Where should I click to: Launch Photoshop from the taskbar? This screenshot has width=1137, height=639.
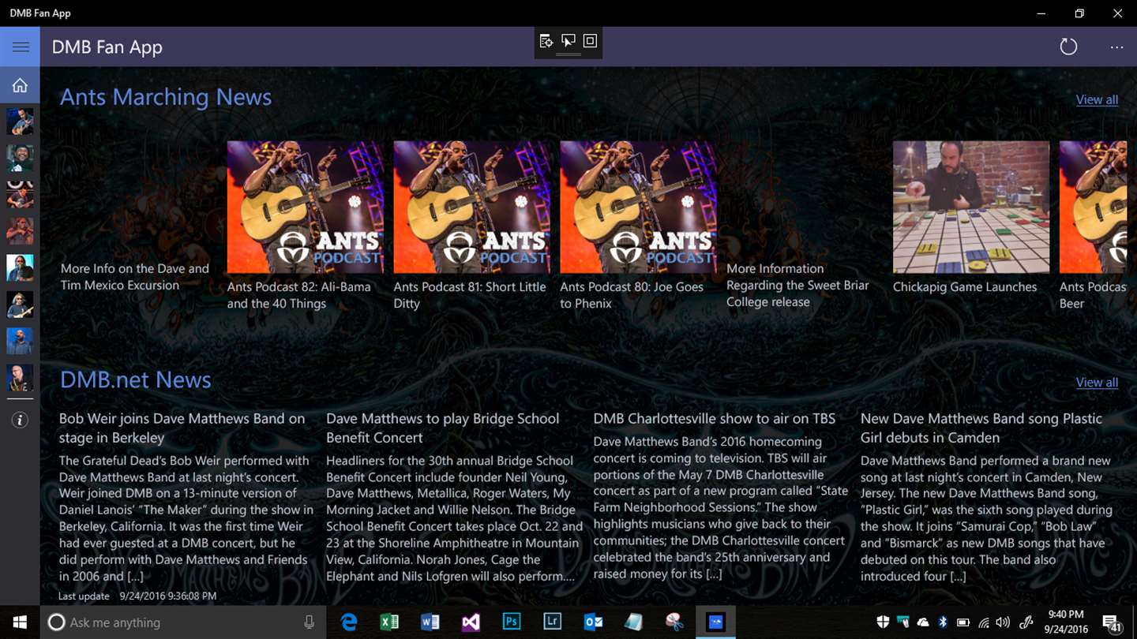[512, 622]
